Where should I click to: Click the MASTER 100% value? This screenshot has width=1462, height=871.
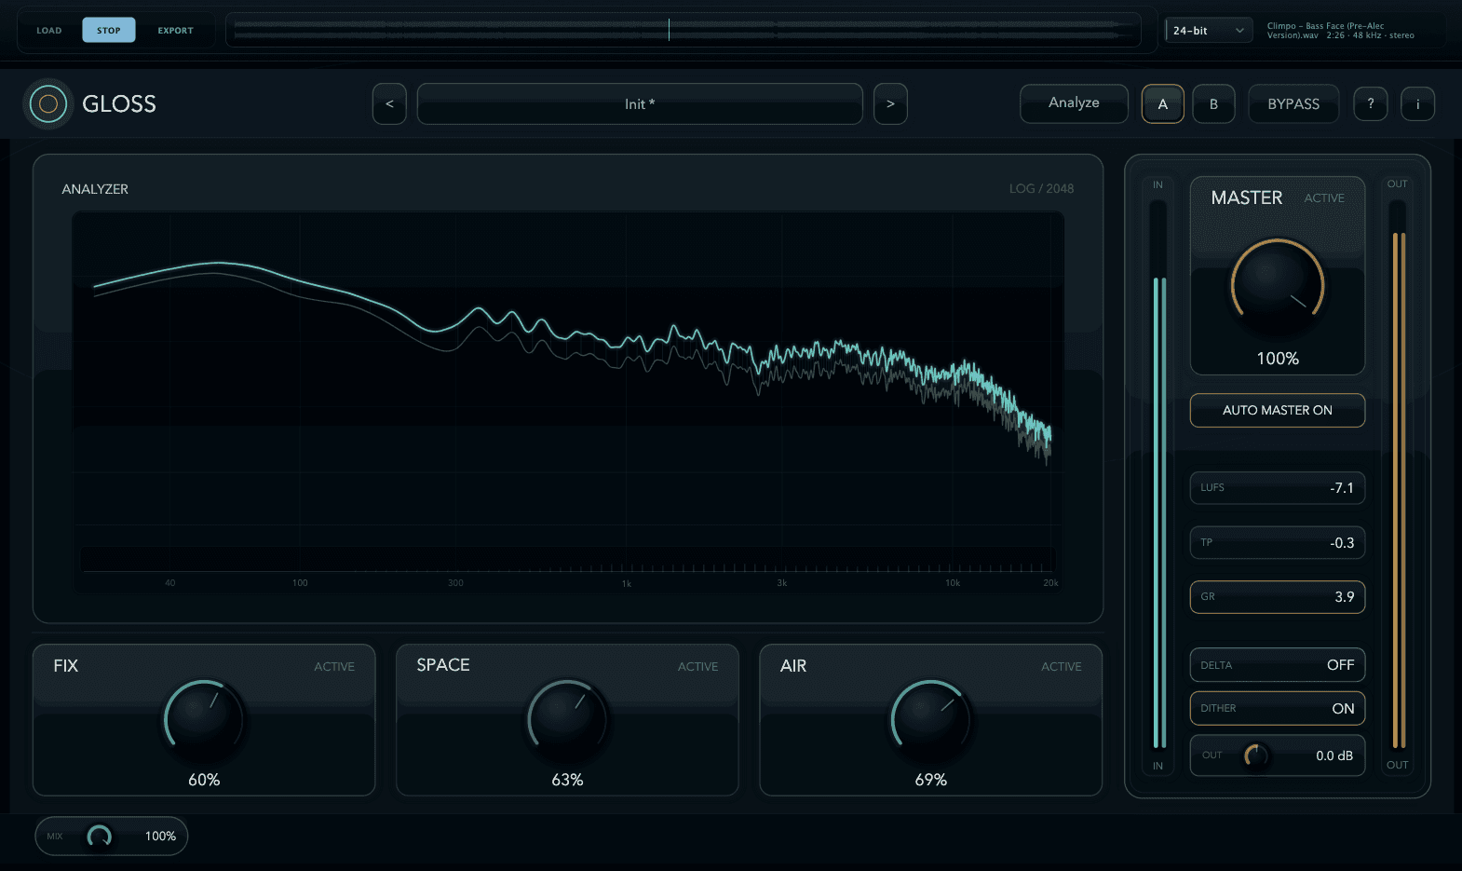click(x=1278, y=359)
